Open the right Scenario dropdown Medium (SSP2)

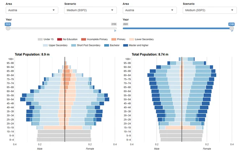209,10
